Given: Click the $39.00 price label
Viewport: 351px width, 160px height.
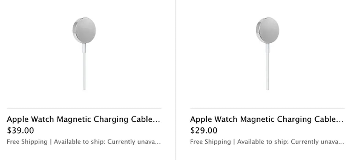Looking at the screenshot, I should 20,130.
